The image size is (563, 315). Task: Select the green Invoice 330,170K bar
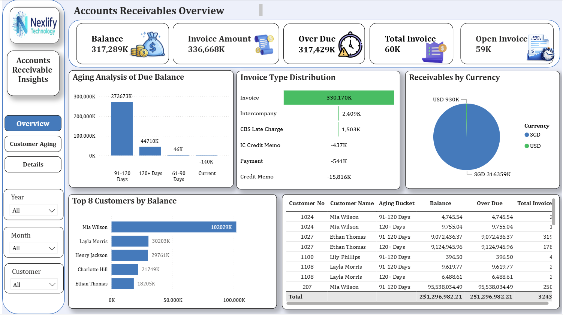[x=339, y=98]
